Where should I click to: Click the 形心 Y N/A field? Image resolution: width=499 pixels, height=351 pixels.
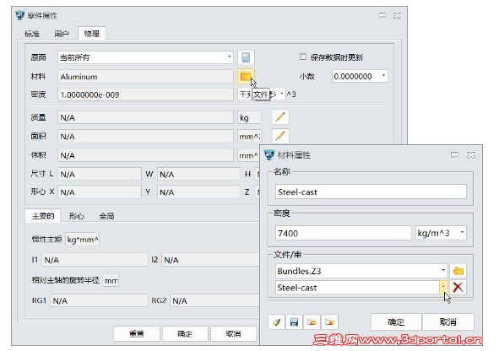[x=198, y=192]
